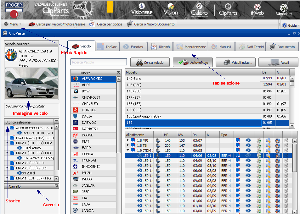Viewport: 300px width, 214px height.
Task: Open the Ricambi tab
Action: [x=160, y=47]
